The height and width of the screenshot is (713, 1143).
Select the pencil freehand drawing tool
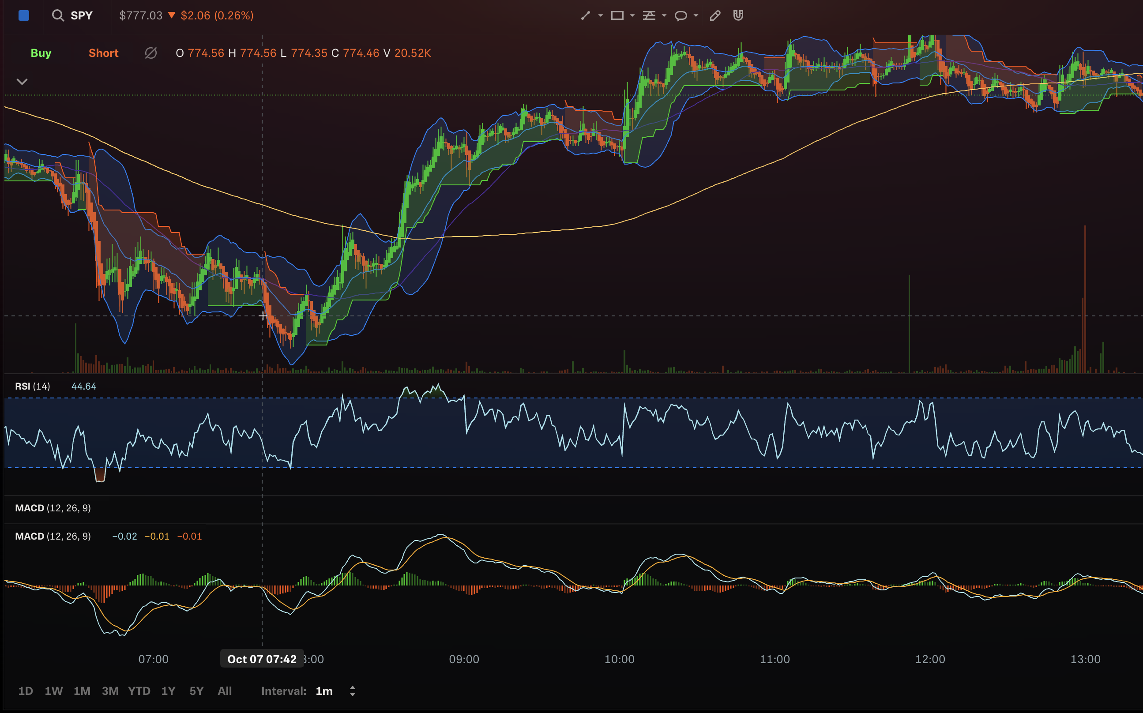click(x=715, y=15)
